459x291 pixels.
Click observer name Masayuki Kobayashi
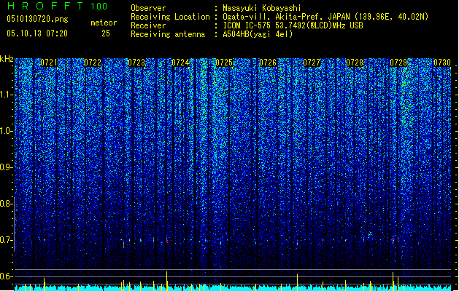point(262,8)
